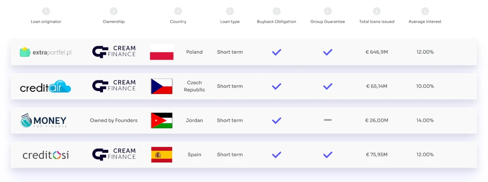The image size is (488, 182).
Task: Click info icon above Country column
Action: pos(178,11)
